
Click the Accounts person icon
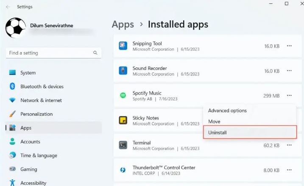tap(12, 142)
